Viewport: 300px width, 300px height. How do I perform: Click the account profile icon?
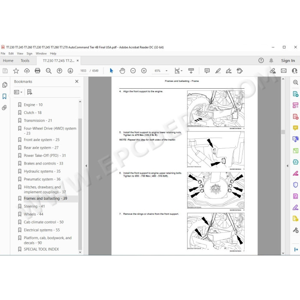[294, 71]
